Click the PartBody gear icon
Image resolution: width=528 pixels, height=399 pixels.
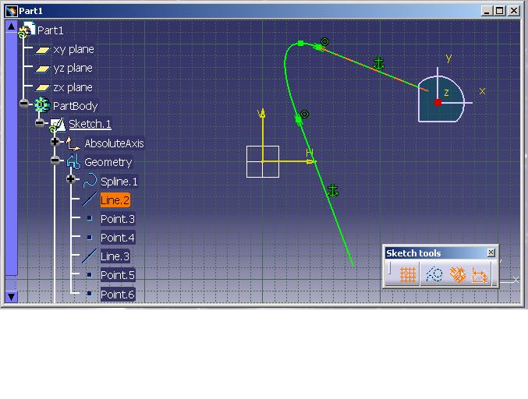[x=42, y=105]
